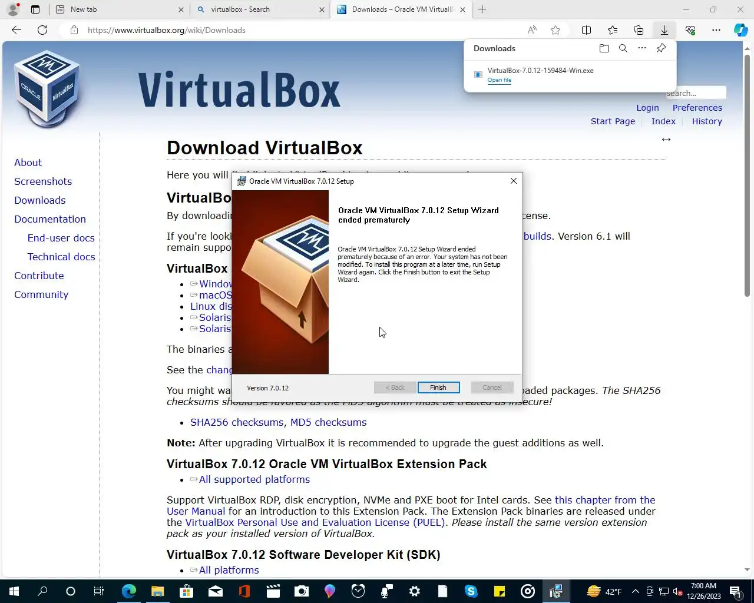Viewport: 754px width, 603px height.
Task: Open more options in the Downloads panel
Action: coord(642,48)
